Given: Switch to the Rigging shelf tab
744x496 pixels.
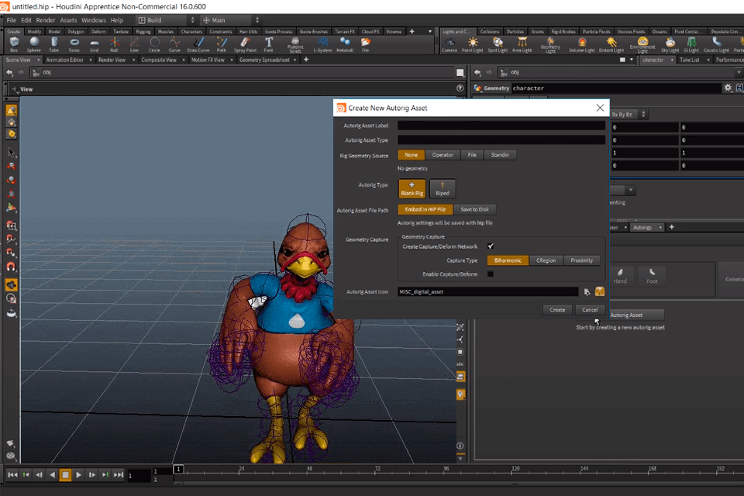Looking at the screenshot, I should click(x=143, y=32).
